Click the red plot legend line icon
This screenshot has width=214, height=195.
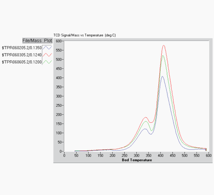coord(47,55)
